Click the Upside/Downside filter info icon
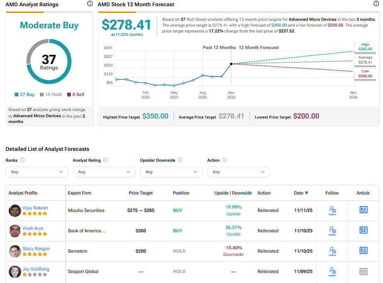Image resolution: width=383 pixels, height=283 pixels. coord(180,160)
